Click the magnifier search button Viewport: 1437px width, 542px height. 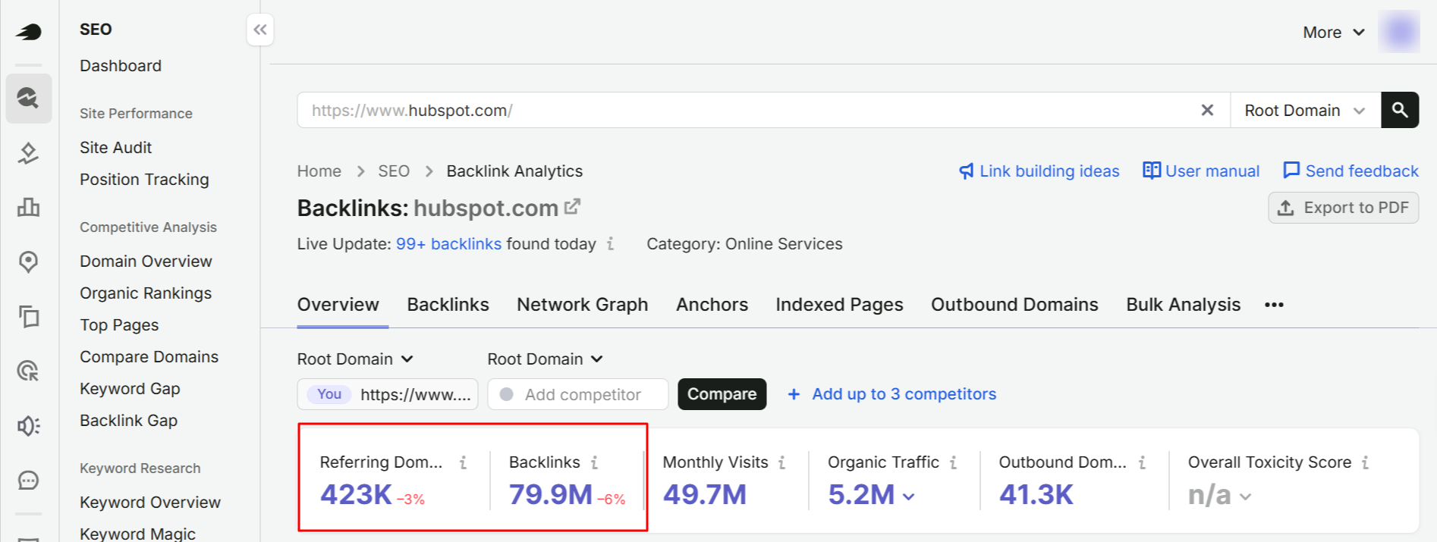tap(1400, 110)
